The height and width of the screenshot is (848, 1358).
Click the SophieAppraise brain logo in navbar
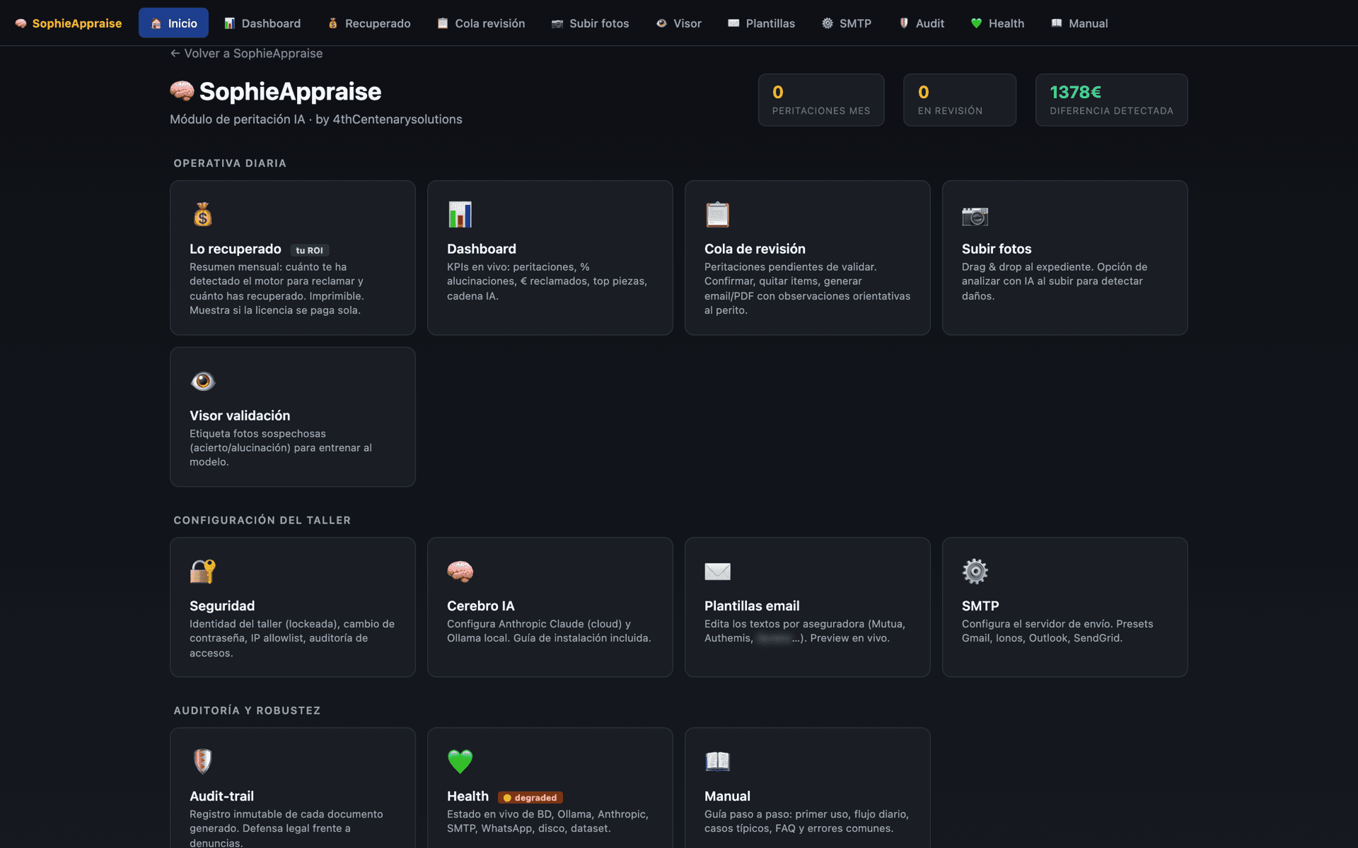pyautogui.click(x=21, y=23)
